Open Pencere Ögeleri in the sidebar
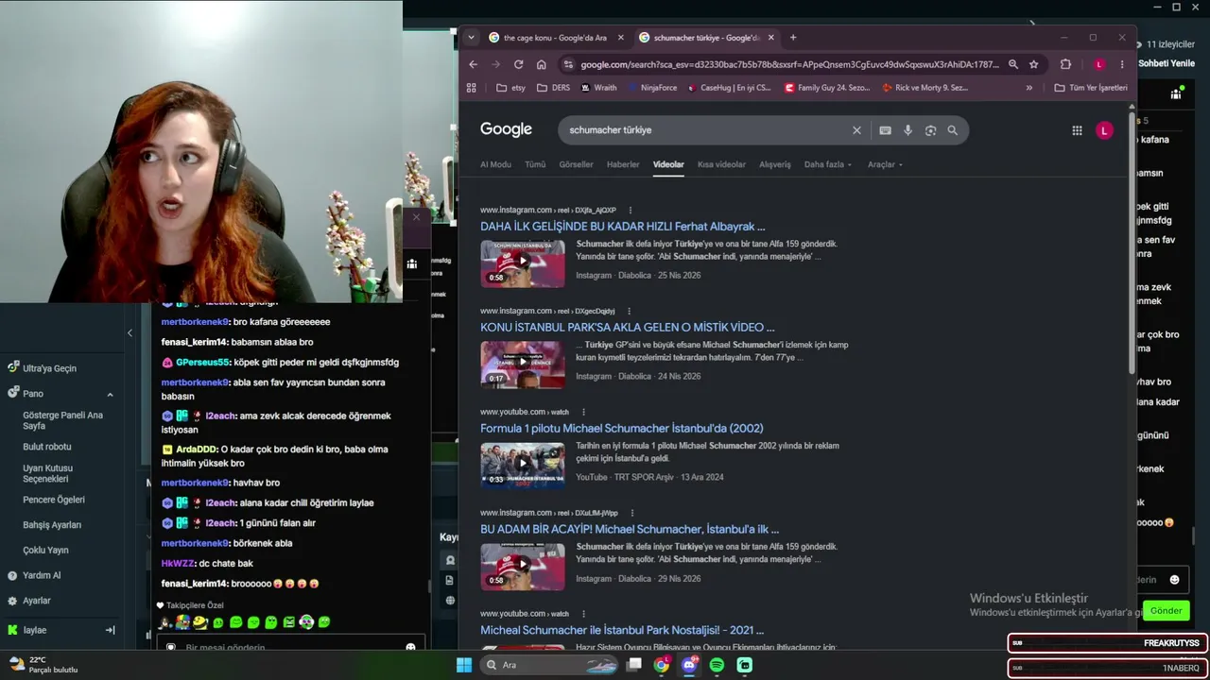 [x=54, y=500]
